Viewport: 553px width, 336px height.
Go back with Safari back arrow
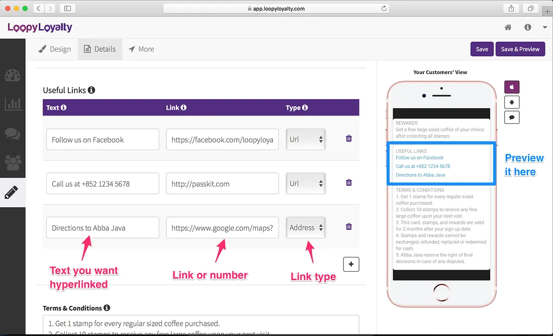pos(38,9)
